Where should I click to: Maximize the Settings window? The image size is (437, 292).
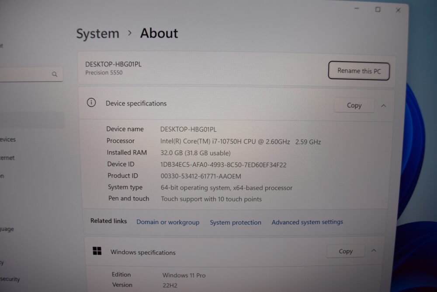point(378,10)
